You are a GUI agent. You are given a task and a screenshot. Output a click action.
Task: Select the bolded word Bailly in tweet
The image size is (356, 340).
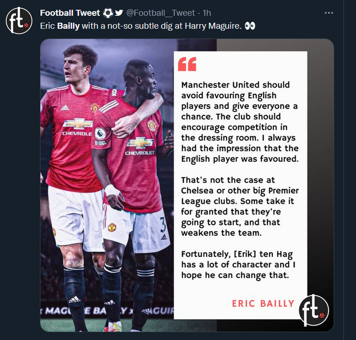[68, 26]
